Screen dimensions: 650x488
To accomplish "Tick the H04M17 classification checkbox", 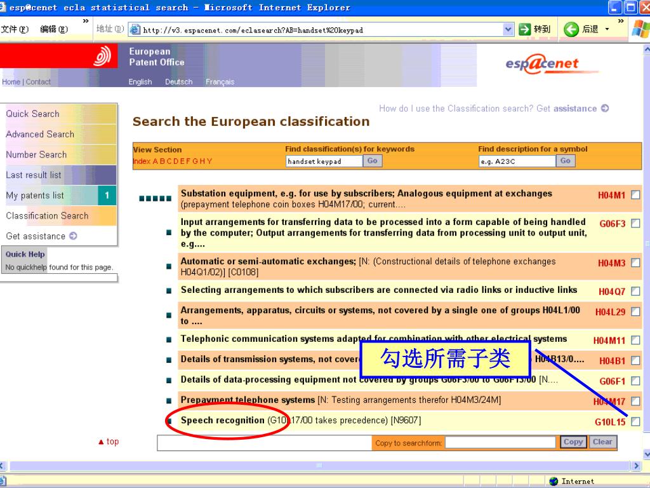I will click(x=635, y=402).
